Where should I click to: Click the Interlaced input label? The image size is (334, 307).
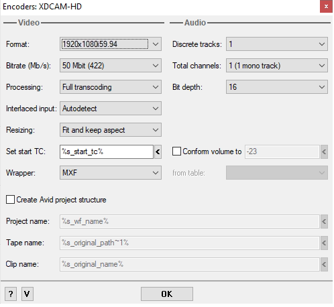(31, 109)
